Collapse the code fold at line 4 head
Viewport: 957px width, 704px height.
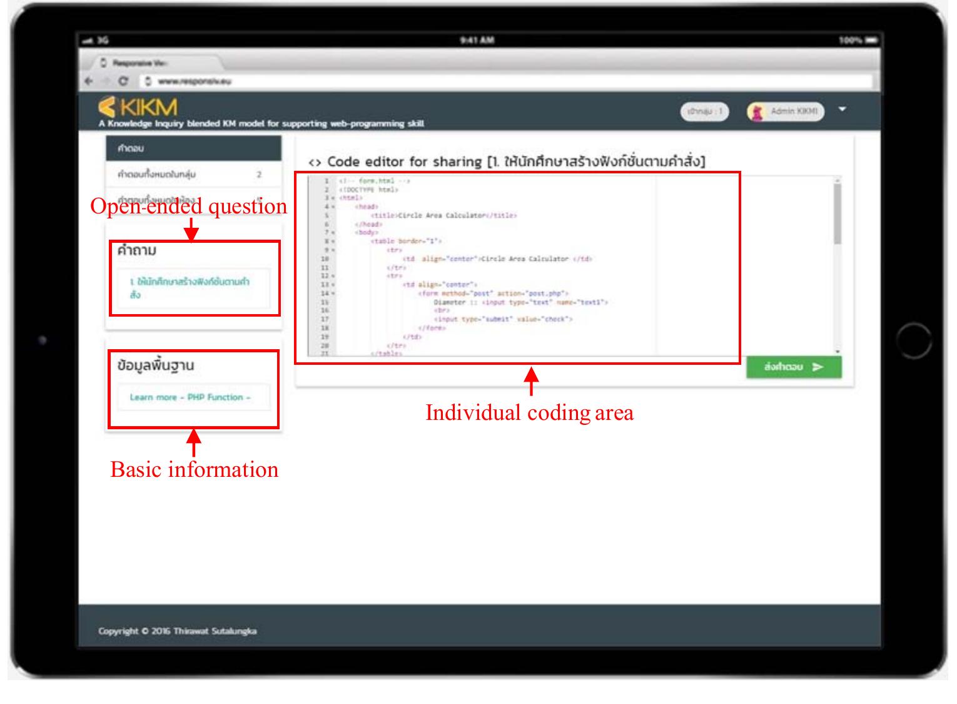pyautogui.click(x=334, y=207)
